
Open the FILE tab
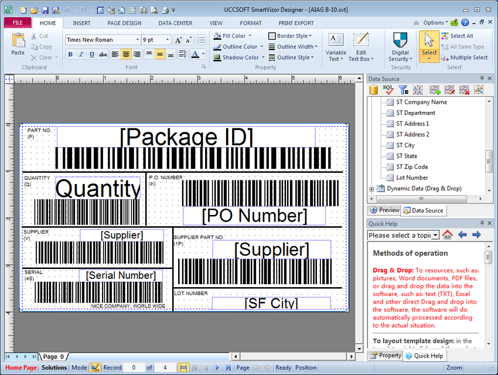coord(18,23)
